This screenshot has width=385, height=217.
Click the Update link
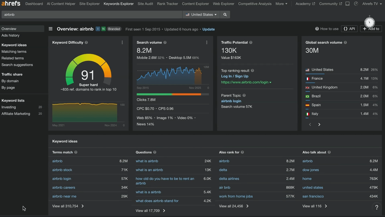tap(208, 29)
